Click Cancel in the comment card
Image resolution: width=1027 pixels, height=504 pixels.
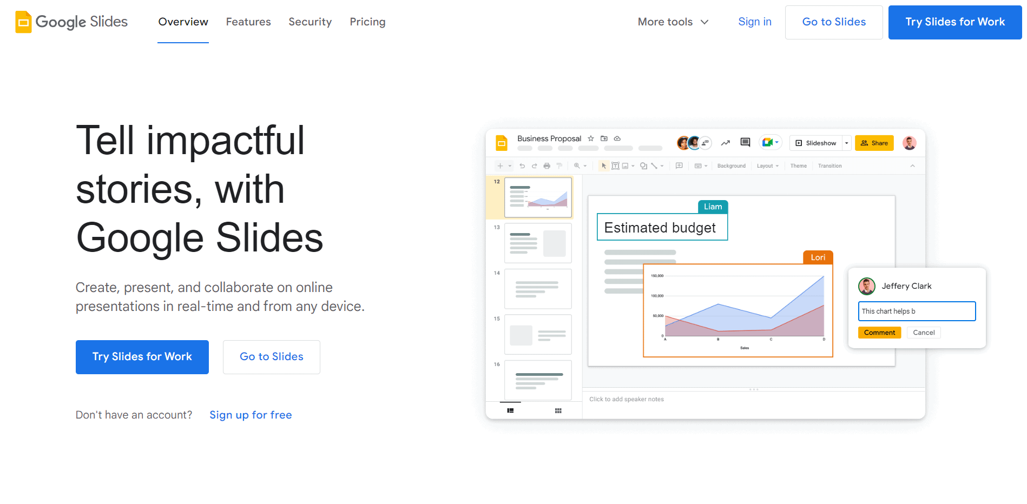(x=924, y=333)
